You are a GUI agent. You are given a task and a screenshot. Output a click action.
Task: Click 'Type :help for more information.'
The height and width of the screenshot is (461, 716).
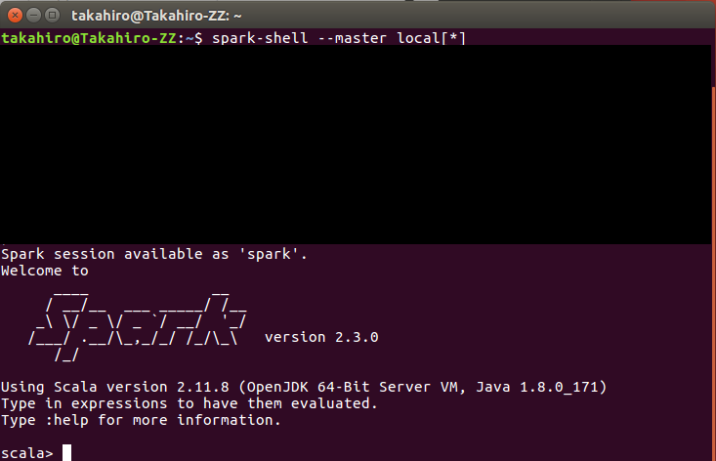141,420
